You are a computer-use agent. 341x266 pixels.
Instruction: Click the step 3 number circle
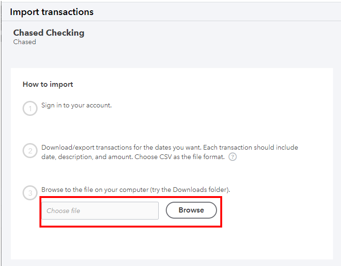30,193
